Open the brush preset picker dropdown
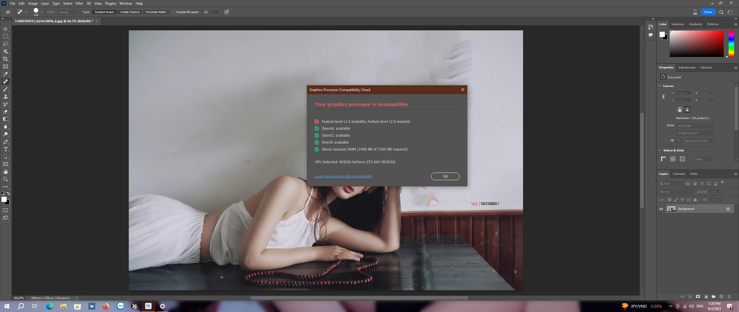 (x=42, y=12)
